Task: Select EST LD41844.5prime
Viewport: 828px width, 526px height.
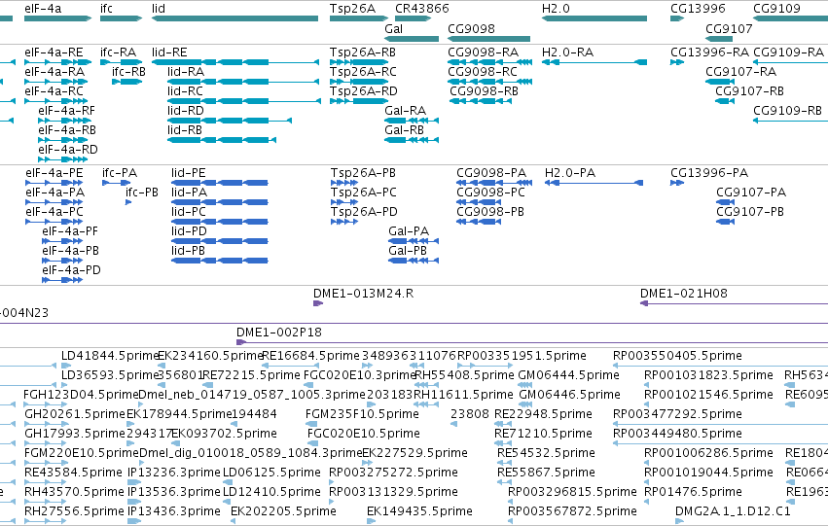Action: pos(110,356)
